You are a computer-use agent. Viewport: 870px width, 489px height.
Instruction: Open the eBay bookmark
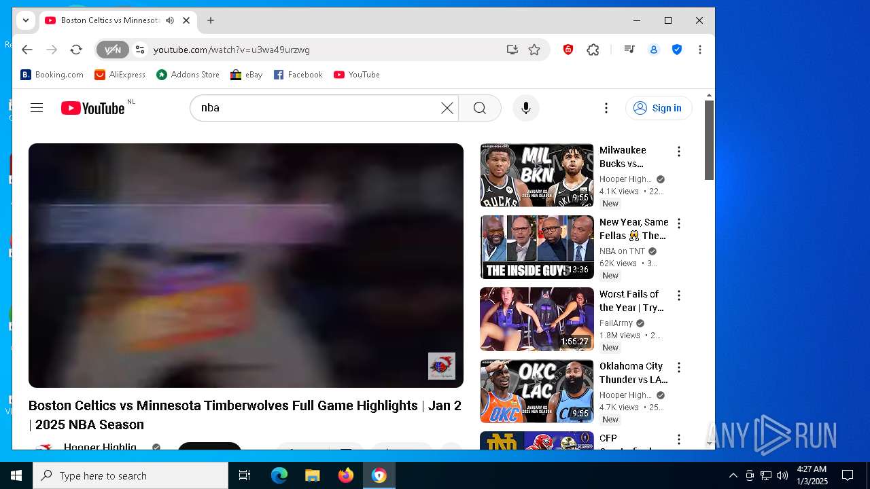pos(247,75)
